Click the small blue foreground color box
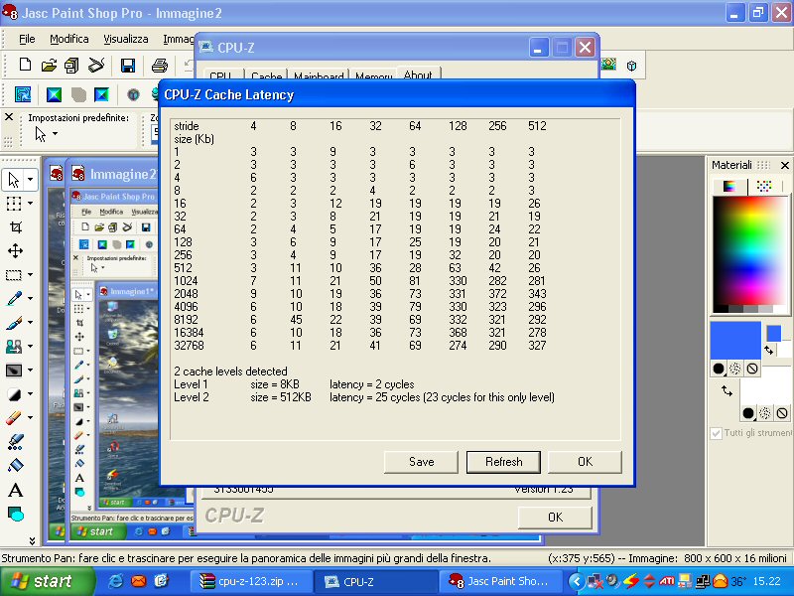This screenshot has height=596, width=794. [x=774, y=334]
